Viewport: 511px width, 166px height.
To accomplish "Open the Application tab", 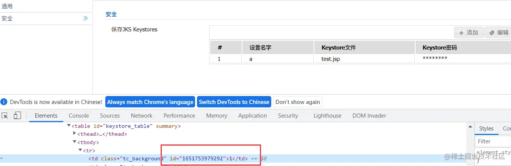I will (x=253, y=116).
